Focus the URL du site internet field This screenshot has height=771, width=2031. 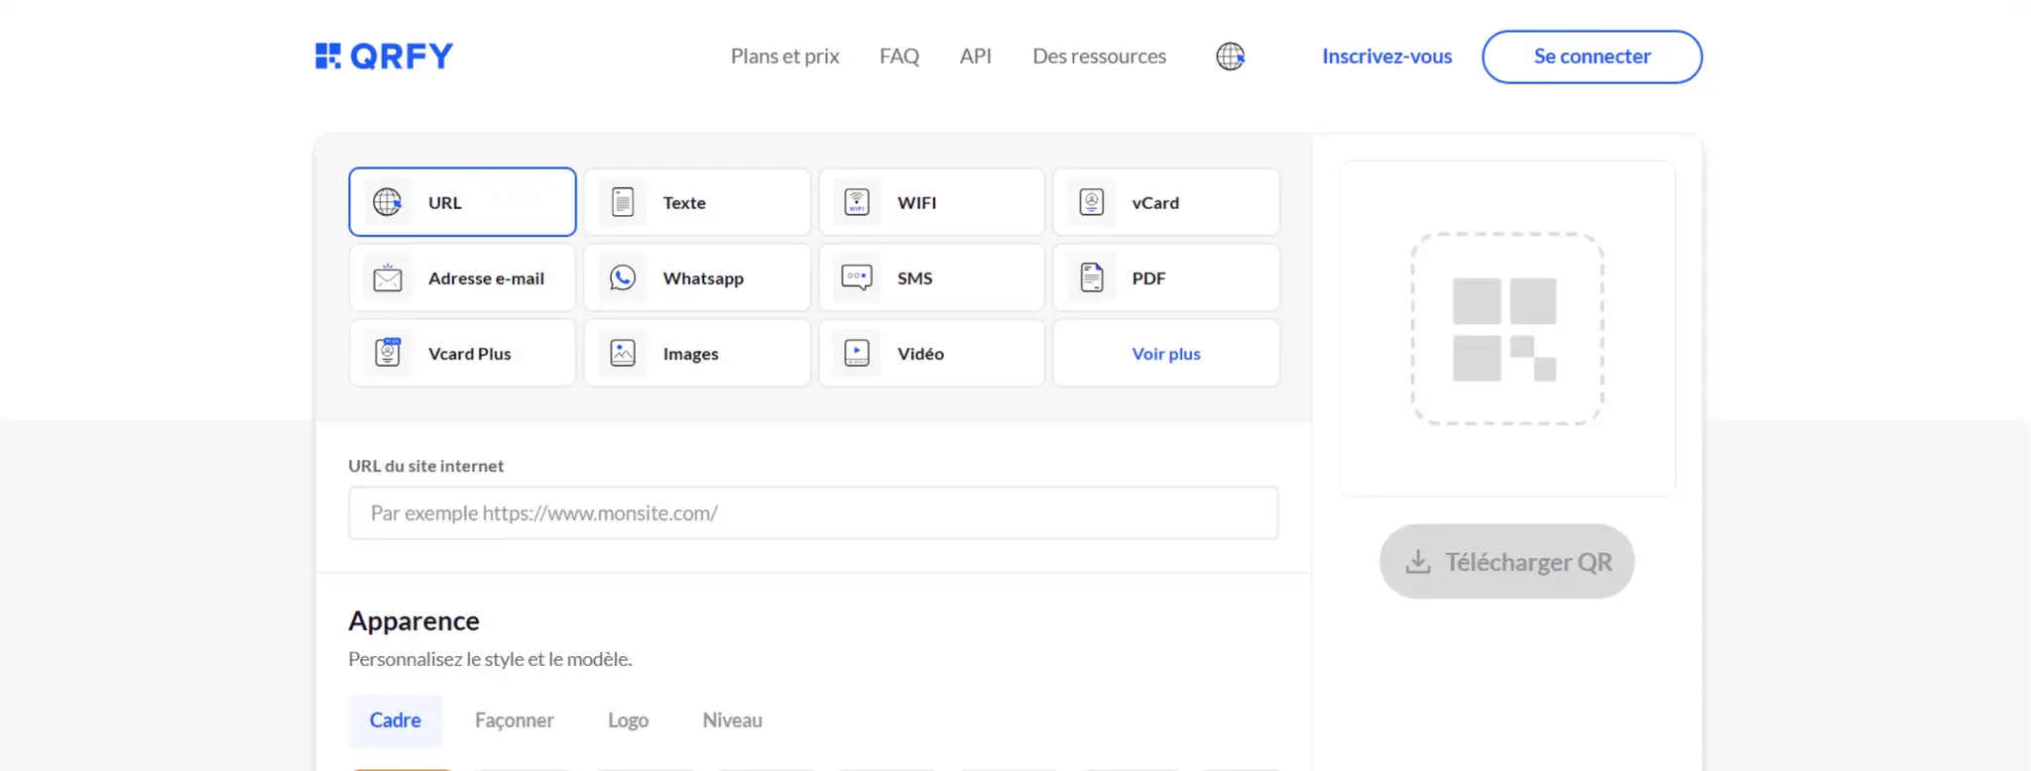(x=813, y=513)
